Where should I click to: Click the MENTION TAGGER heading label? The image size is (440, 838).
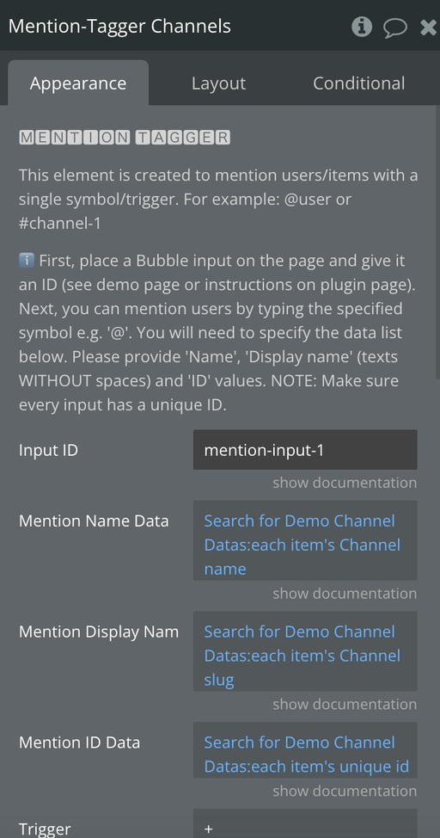pyautogui.click(x=125, y=138)
